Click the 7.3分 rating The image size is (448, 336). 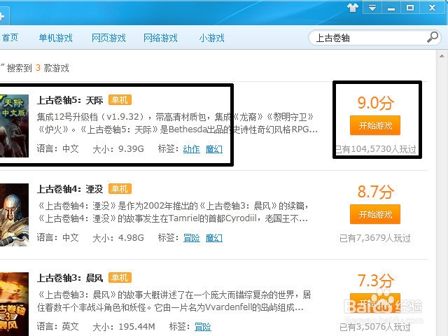click(375, 281)
